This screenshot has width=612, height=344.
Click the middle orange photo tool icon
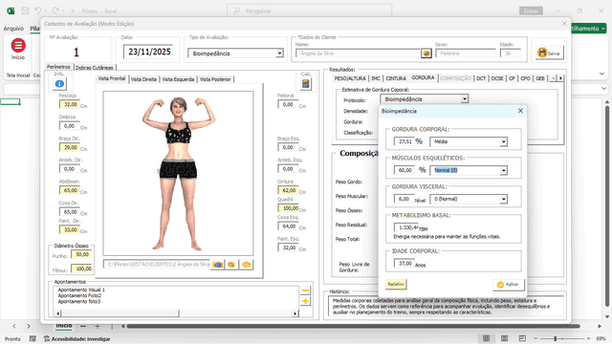(x=231, y=265)
